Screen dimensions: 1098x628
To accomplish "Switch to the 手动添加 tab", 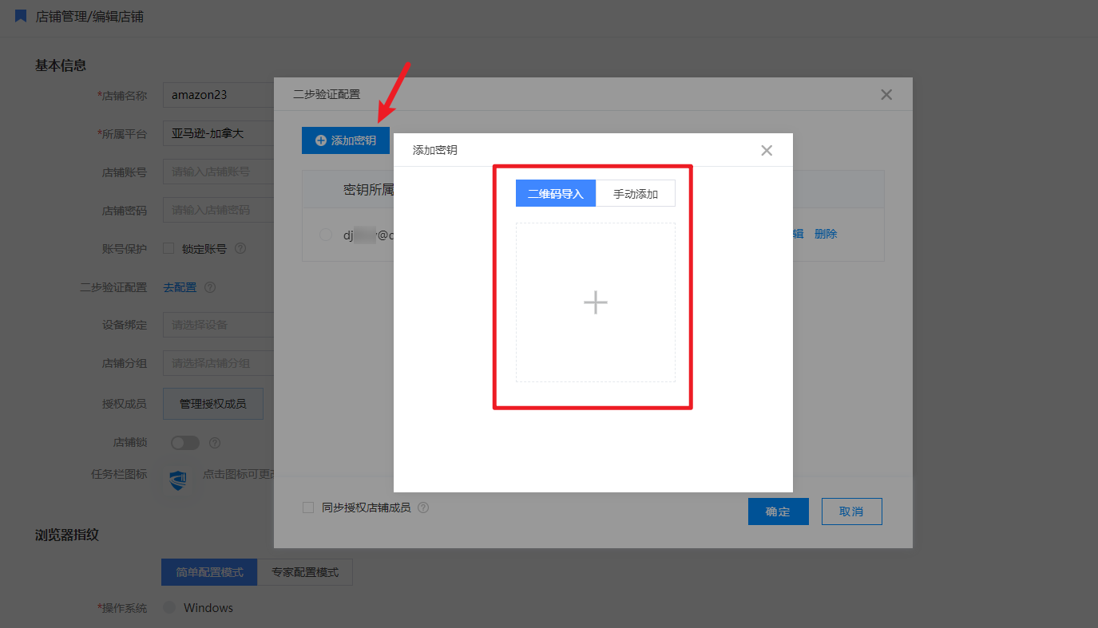I will click(x=635, y=194).
